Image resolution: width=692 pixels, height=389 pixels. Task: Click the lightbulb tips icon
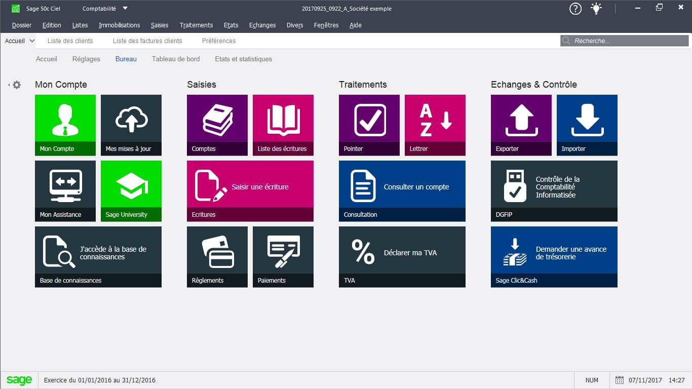coord(596,9)
